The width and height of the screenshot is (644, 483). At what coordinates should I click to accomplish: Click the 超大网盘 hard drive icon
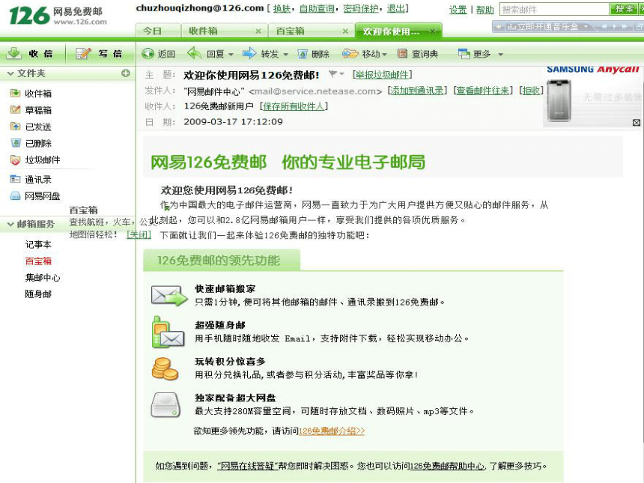pos(165,405)
